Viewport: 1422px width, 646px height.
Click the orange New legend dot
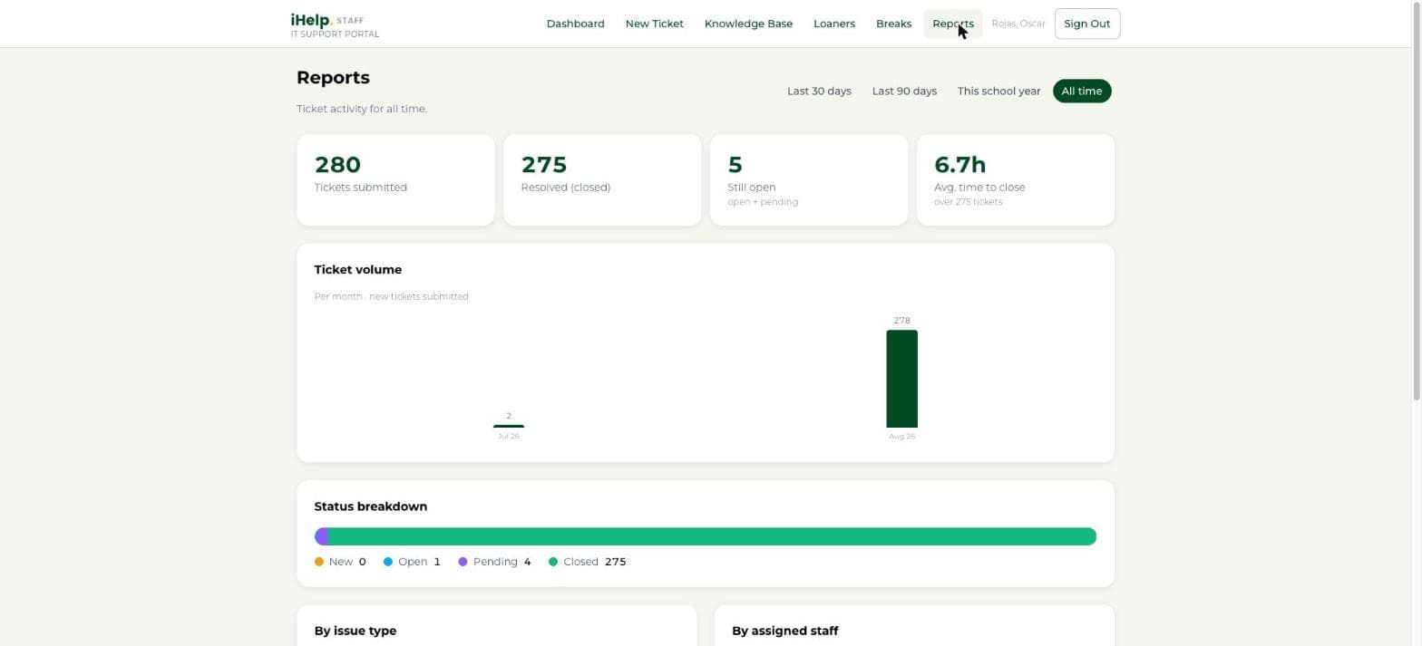pyautogui.click(x=319, y=562)
